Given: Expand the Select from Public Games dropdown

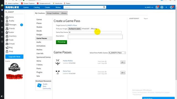Looking at the screenshot, I should tap(117, 53).
